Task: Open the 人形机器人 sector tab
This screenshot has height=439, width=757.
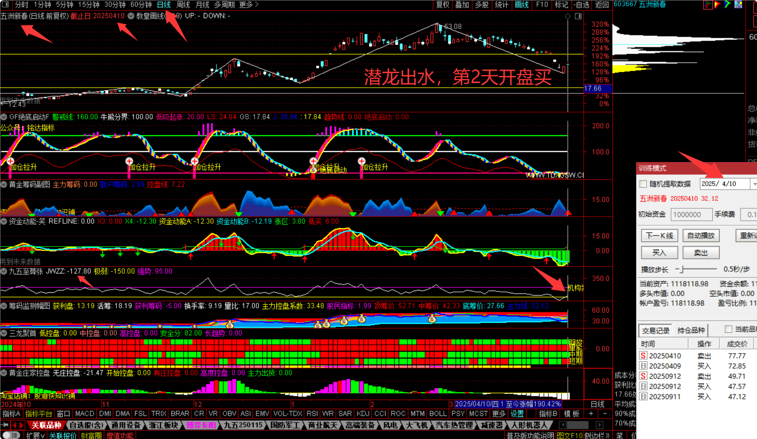Action: pos(529,425)
